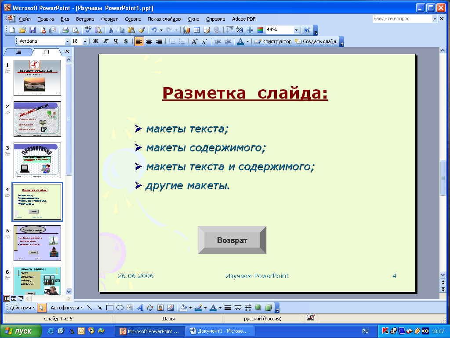Screen dimensions: 450x338
Task: Toggle bulleted list formatting
Action: (181, 41)
